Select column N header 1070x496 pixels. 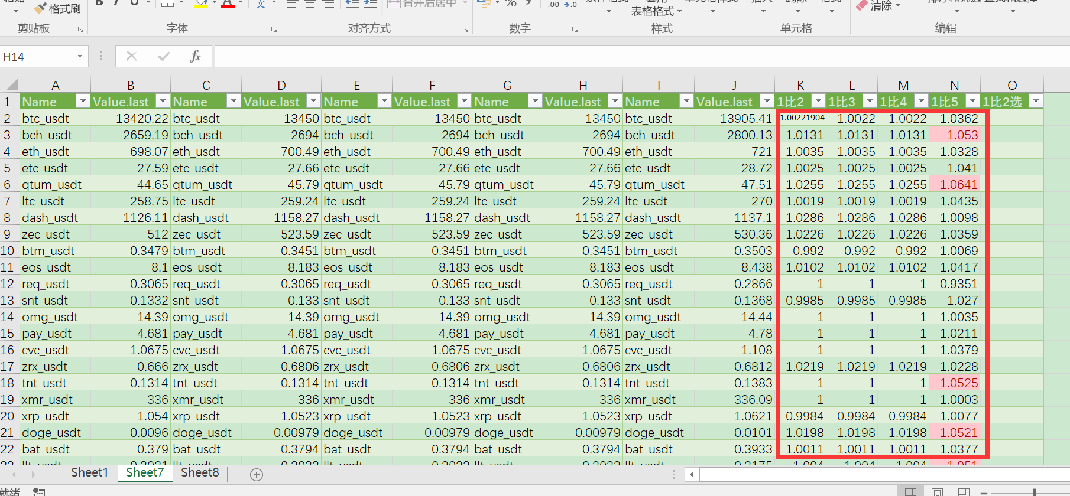[955, 85]
